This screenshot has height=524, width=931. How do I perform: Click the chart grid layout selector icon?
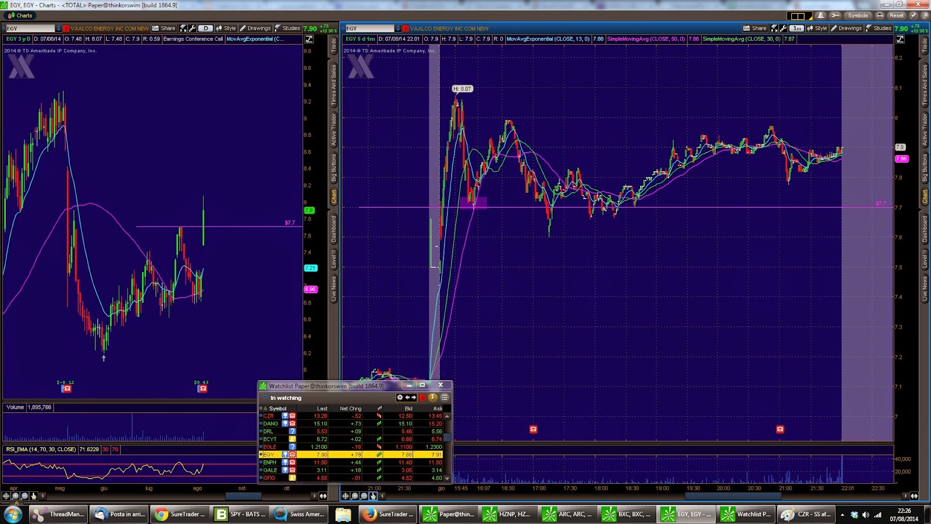(799, 16)
